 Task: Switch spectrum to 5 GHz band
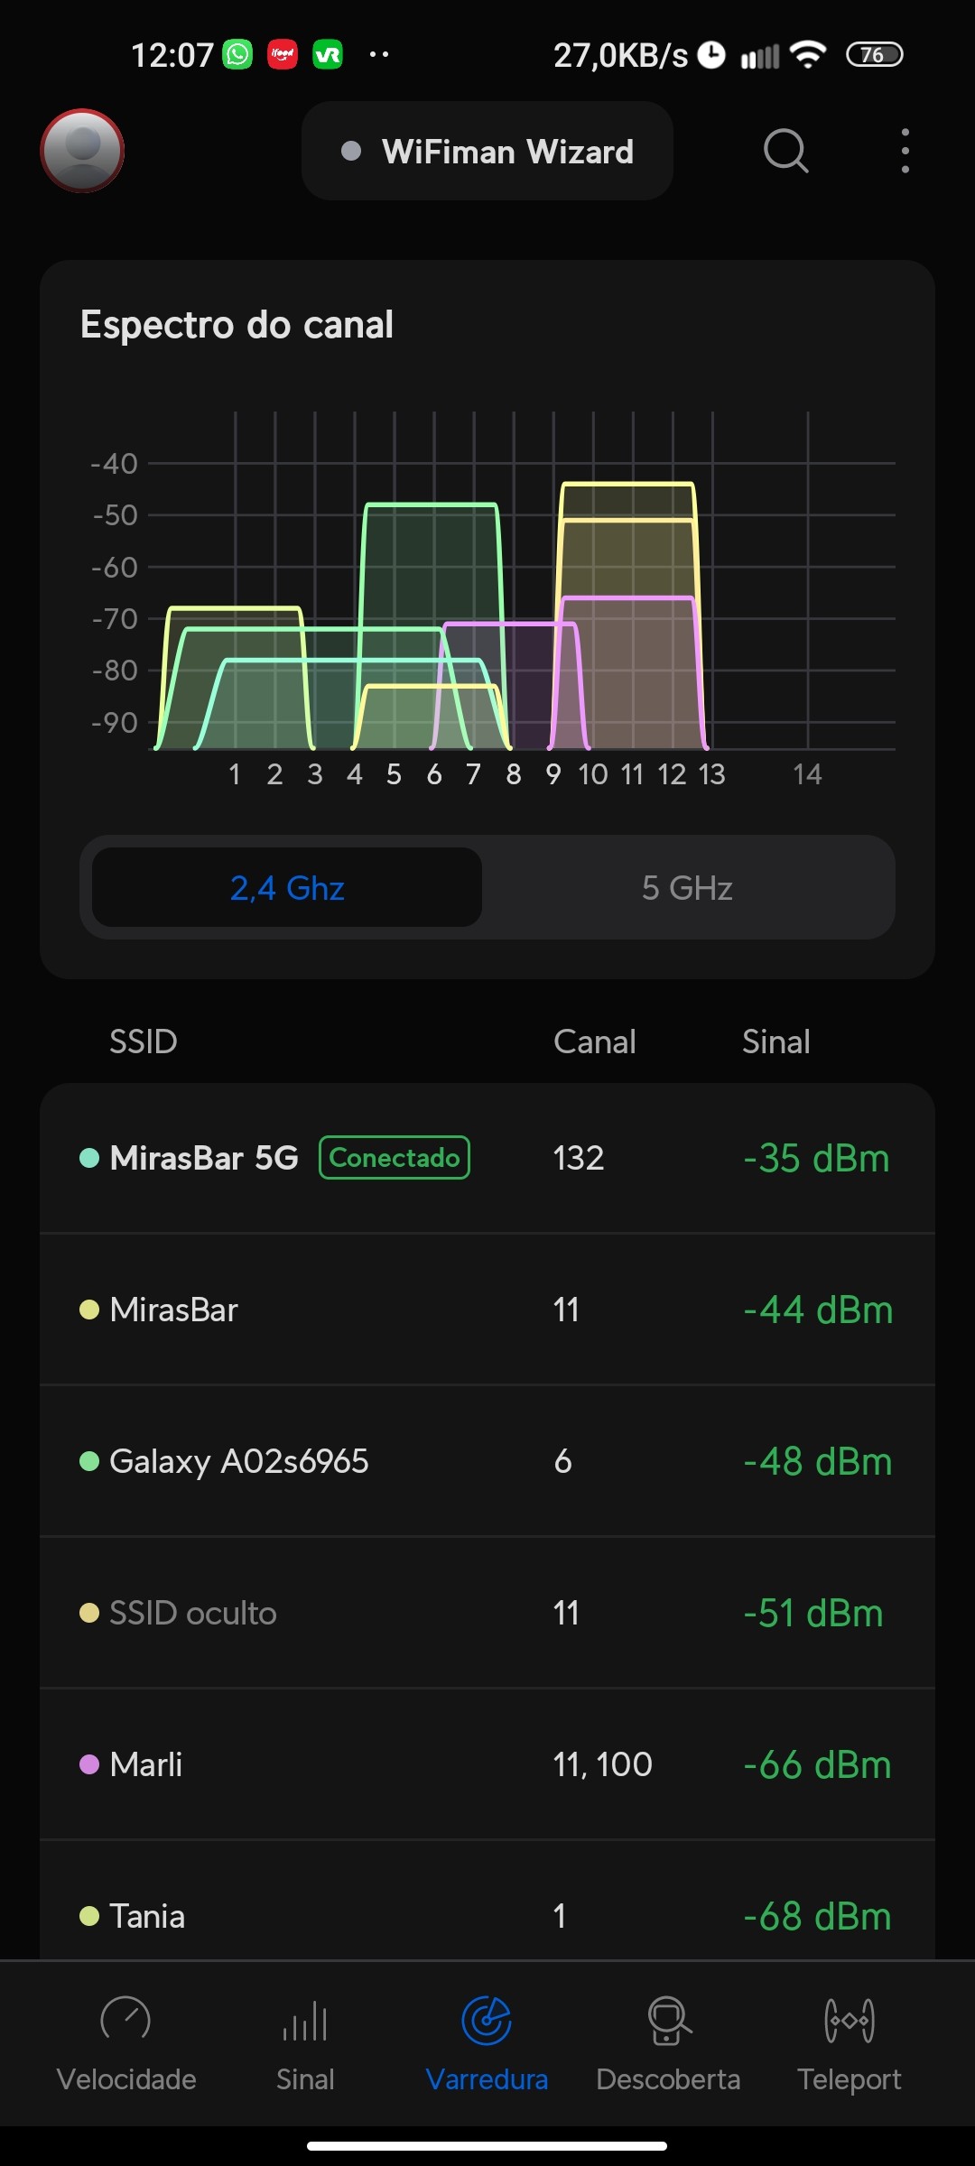(687, 888)
